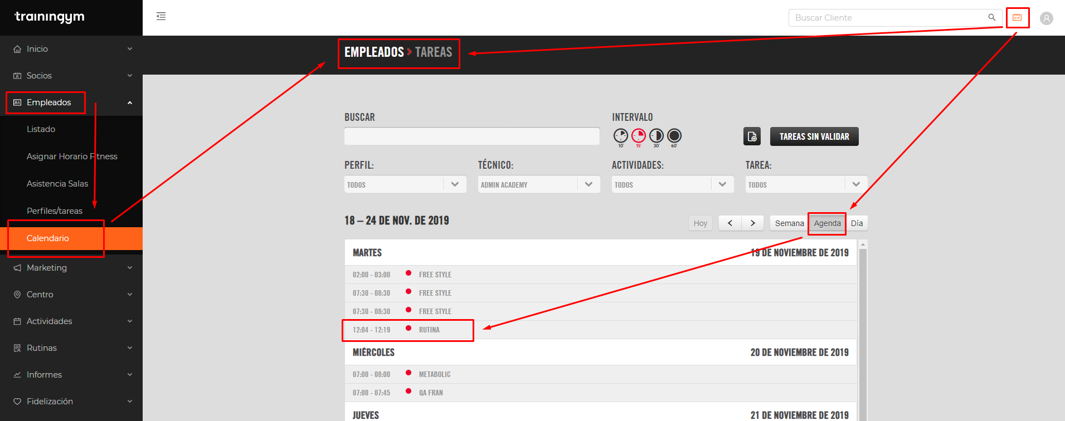Expand the Centro menu chevron

point(130,295)
